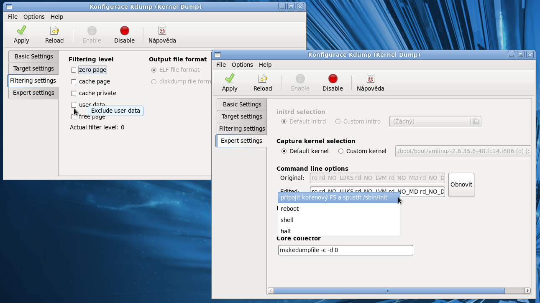Image resolution: width=540 pixels, height=303 pixels.
Task: Open Options menu in back window
Action: click(34, 17)
